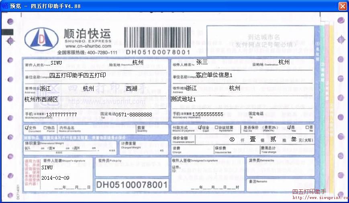The image size is (349, 203).
Task: Toggle the 文件 Document checkbox
Action: point(27,128)
